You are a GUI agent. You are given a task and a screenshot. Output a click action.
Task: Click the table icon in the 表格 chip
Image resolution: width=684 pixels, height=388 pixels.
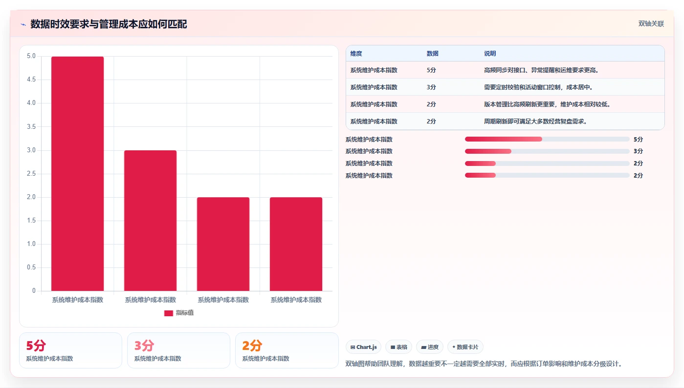(x=393, y=347)
